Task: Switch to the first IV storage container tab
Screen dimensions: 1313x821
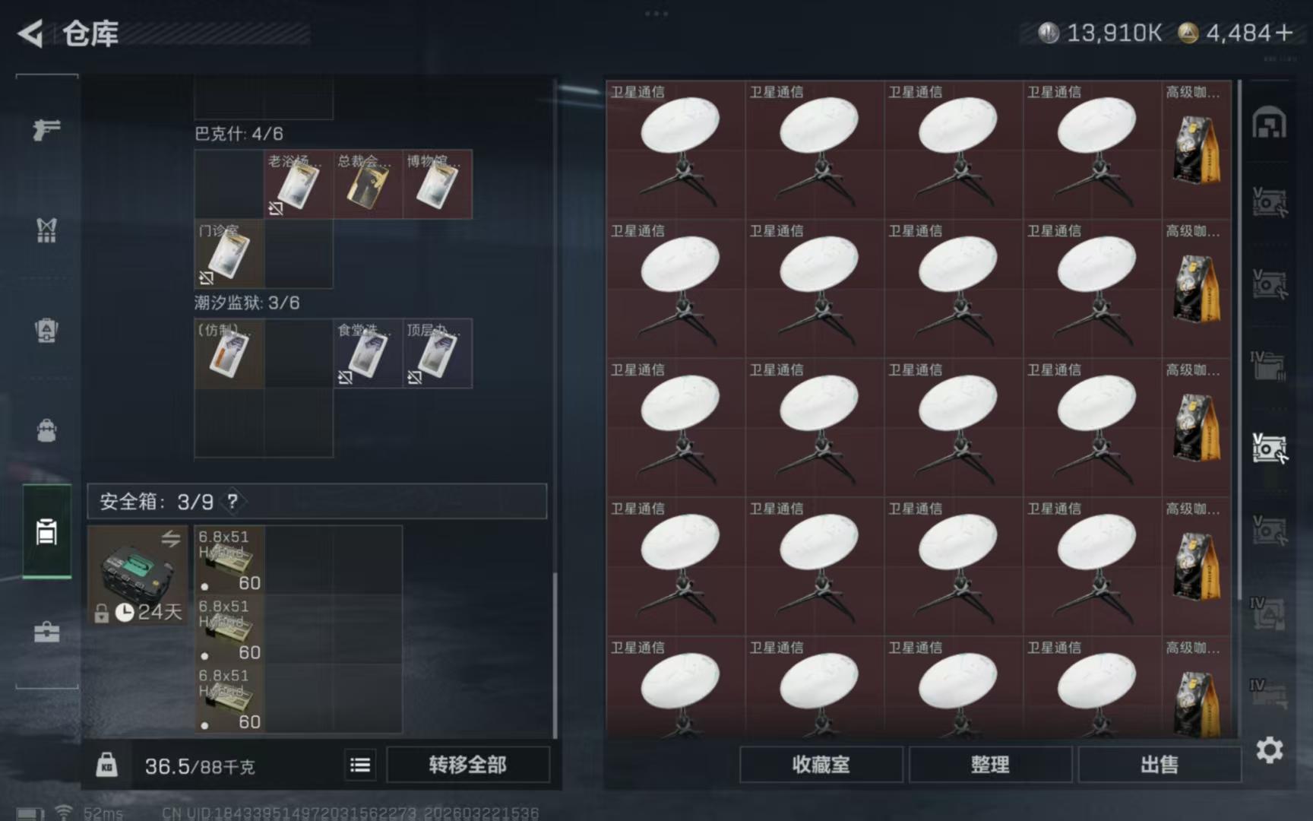Action: click(x=1267, y=365)
